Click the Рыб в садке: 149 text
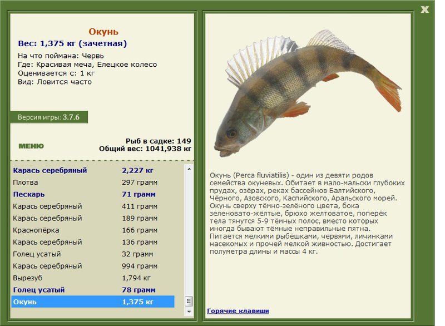The height and width of the screenshot is (326, 445). tap(159, 141)
